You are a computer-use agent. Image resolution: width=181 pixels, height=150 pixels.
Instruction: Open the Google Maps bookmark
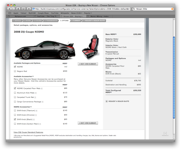(43, 13)
